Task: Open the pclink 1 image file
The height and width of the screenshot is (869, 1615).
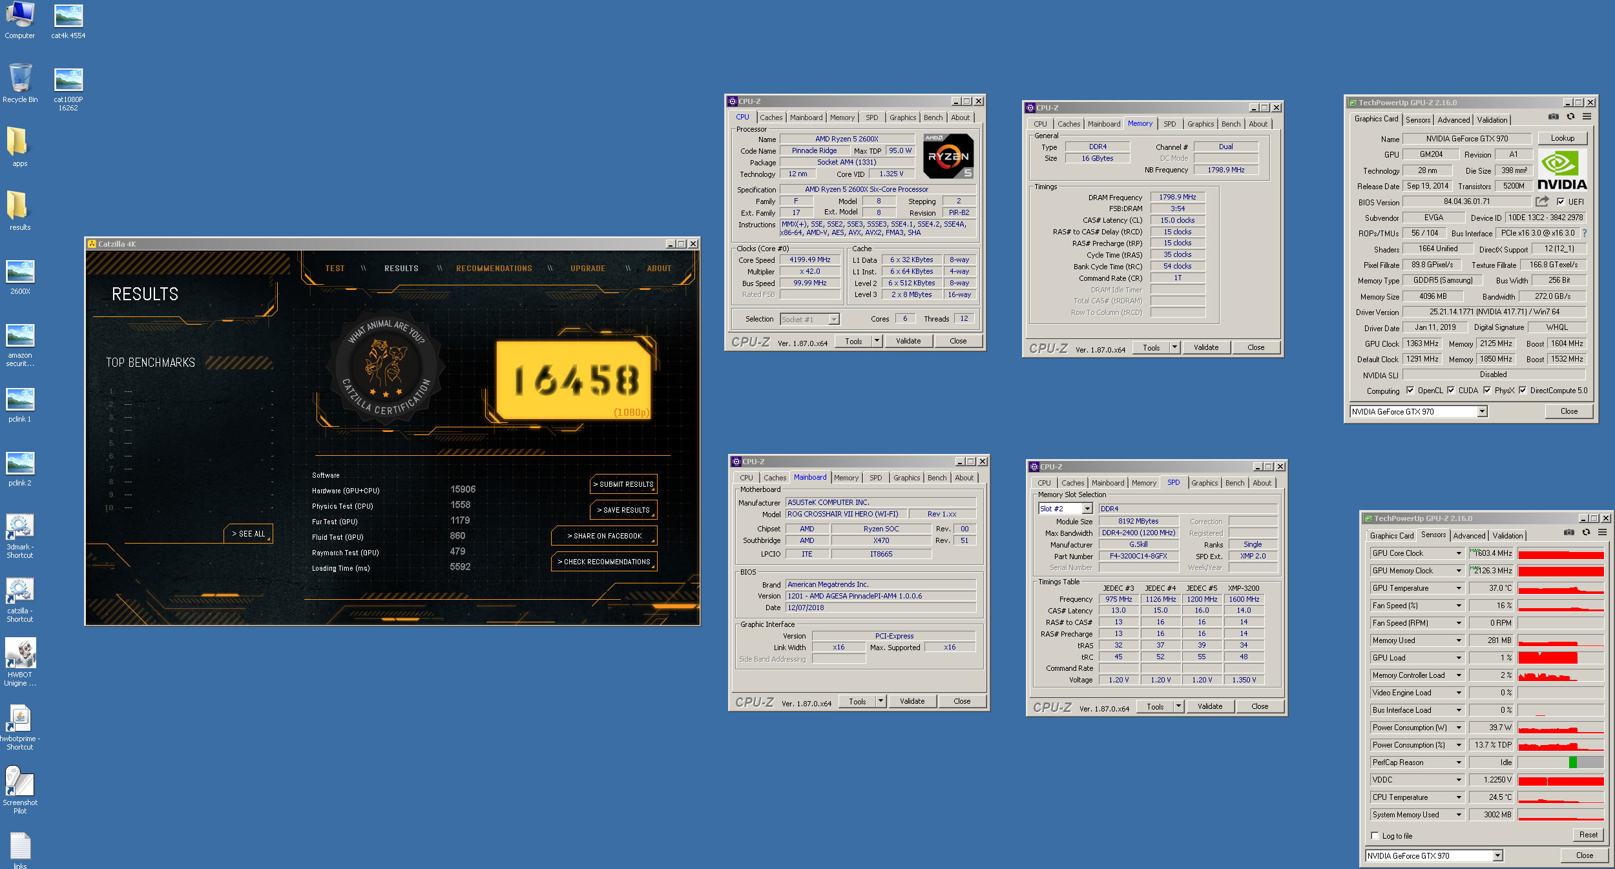Action: tap(20, 405)
